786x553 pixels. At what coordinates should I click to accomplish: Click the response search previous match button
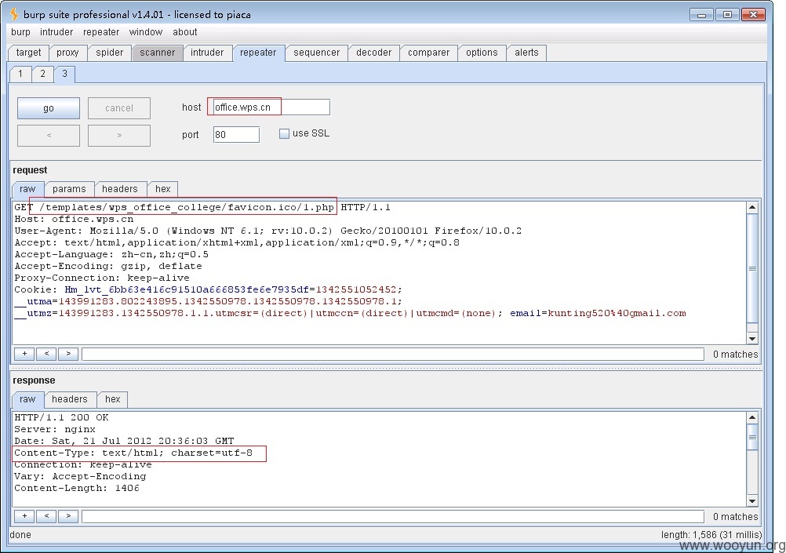pos(46,516)
